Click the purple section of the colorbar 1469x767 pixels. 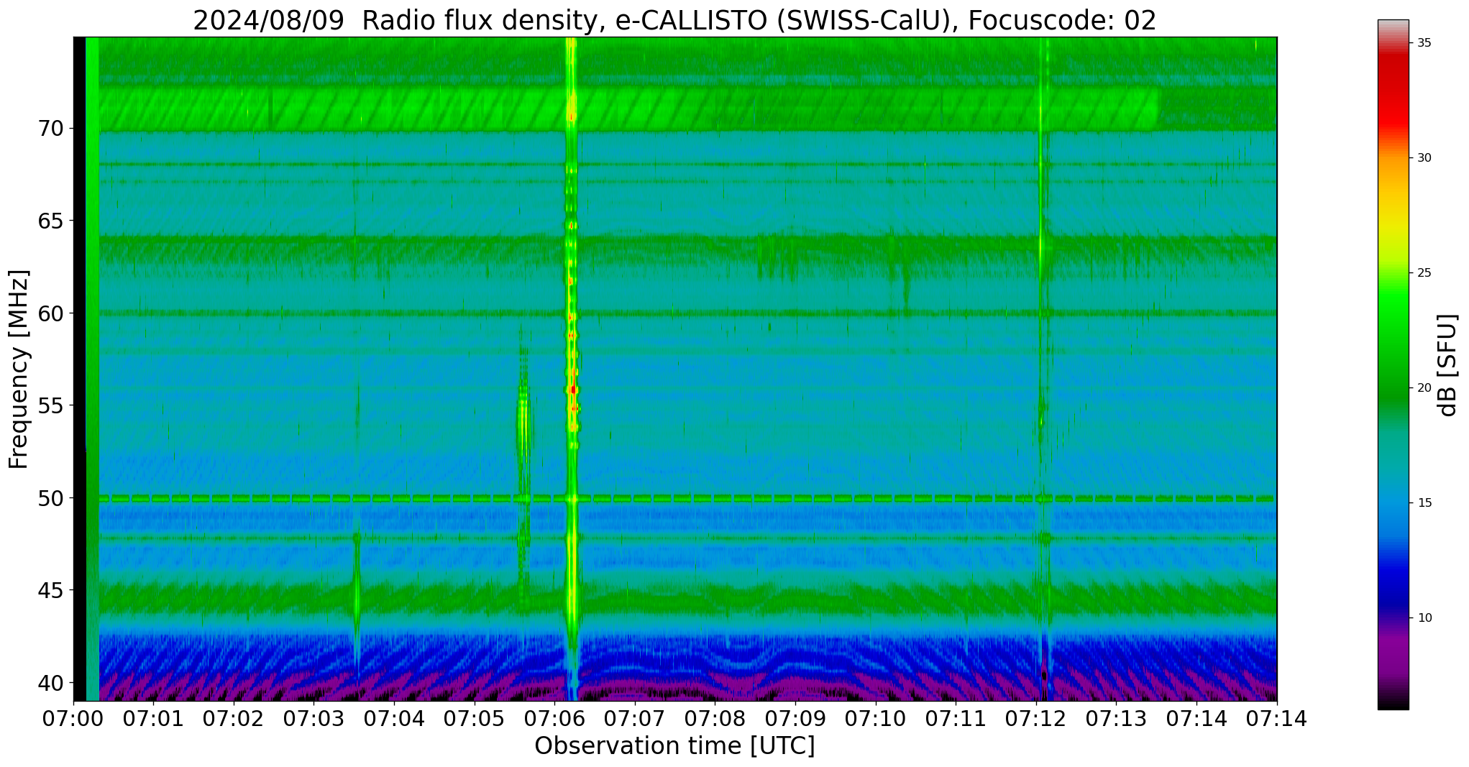coord(1393,654)
